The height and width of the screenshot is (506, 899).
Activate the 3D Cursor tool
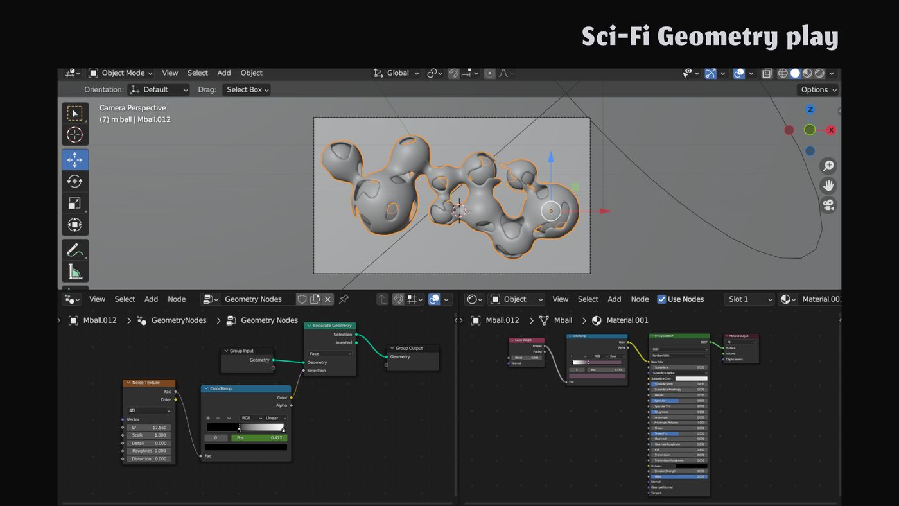tap(75, 135)
